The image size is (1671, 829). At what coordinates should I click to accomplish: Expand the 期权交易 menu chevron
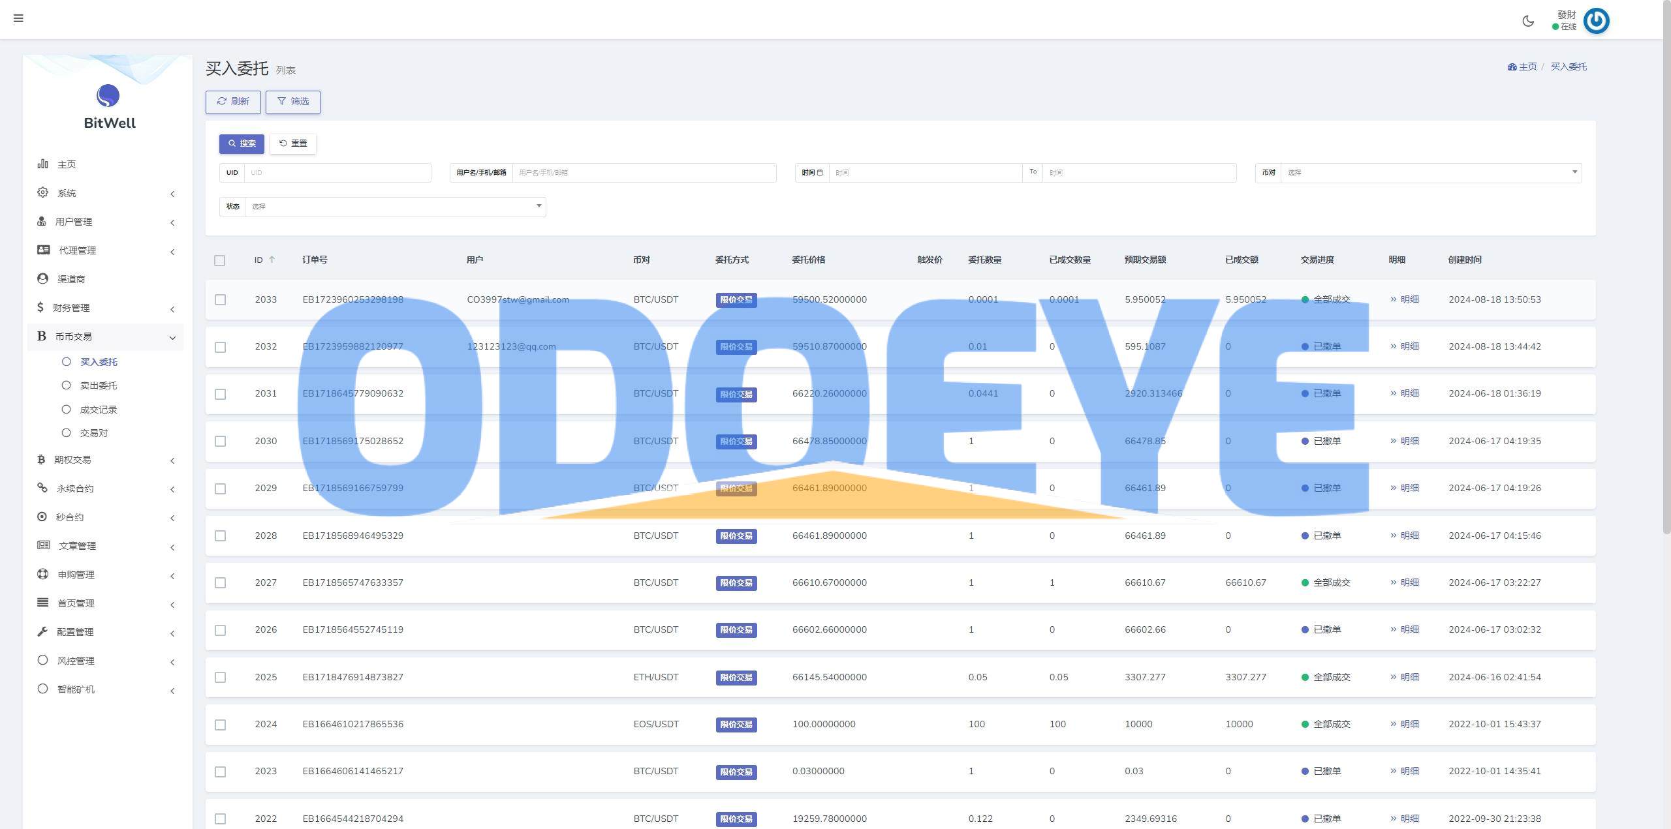click(x=172, y=460)
